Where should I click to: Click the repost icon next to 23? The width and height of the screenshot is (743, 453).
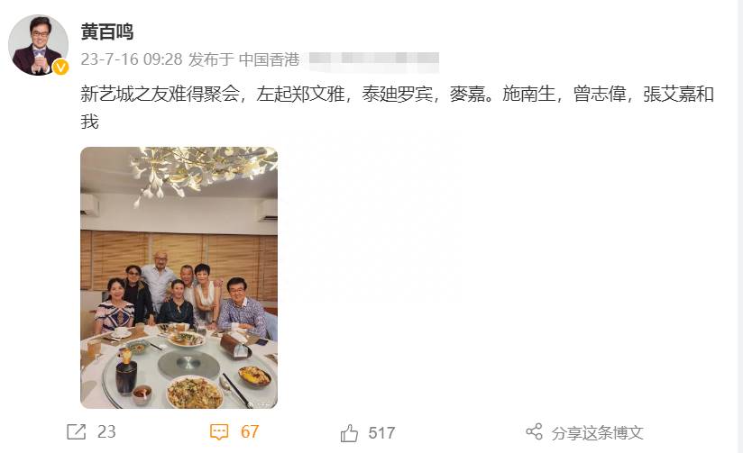click(77, 431)
